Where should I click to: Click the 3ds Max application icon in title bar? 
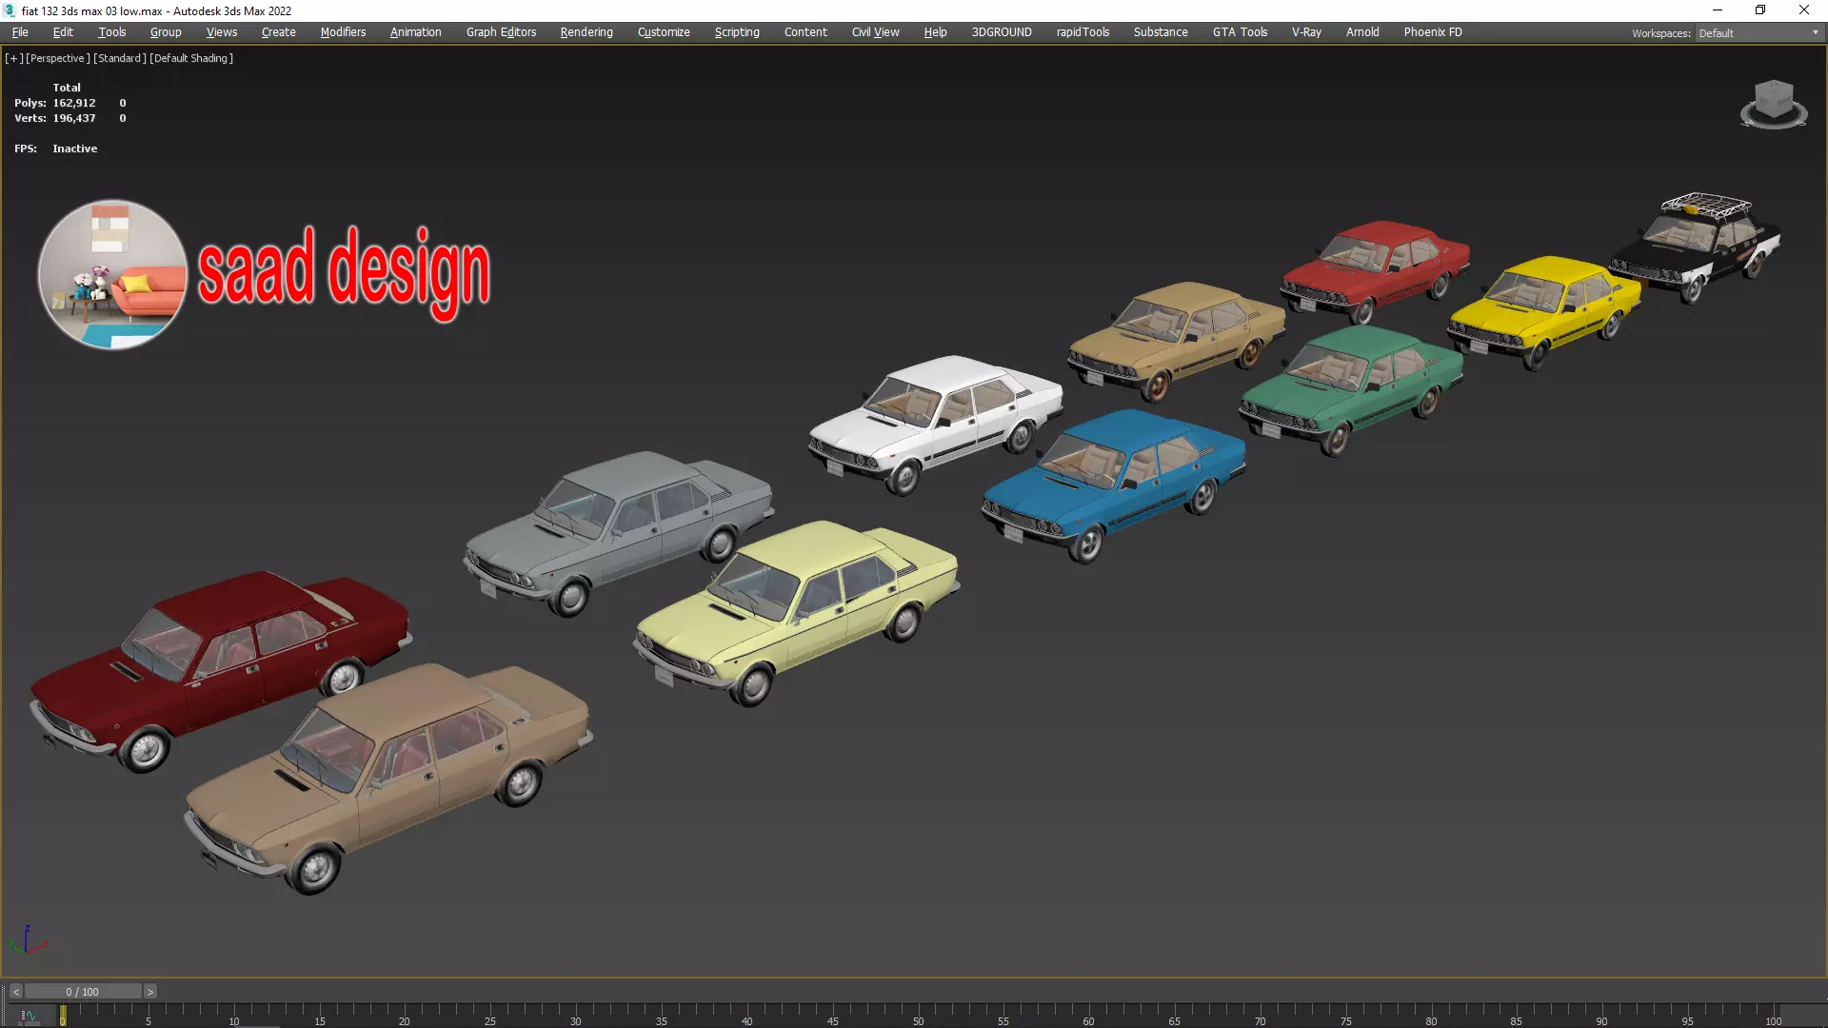[10, 10]
